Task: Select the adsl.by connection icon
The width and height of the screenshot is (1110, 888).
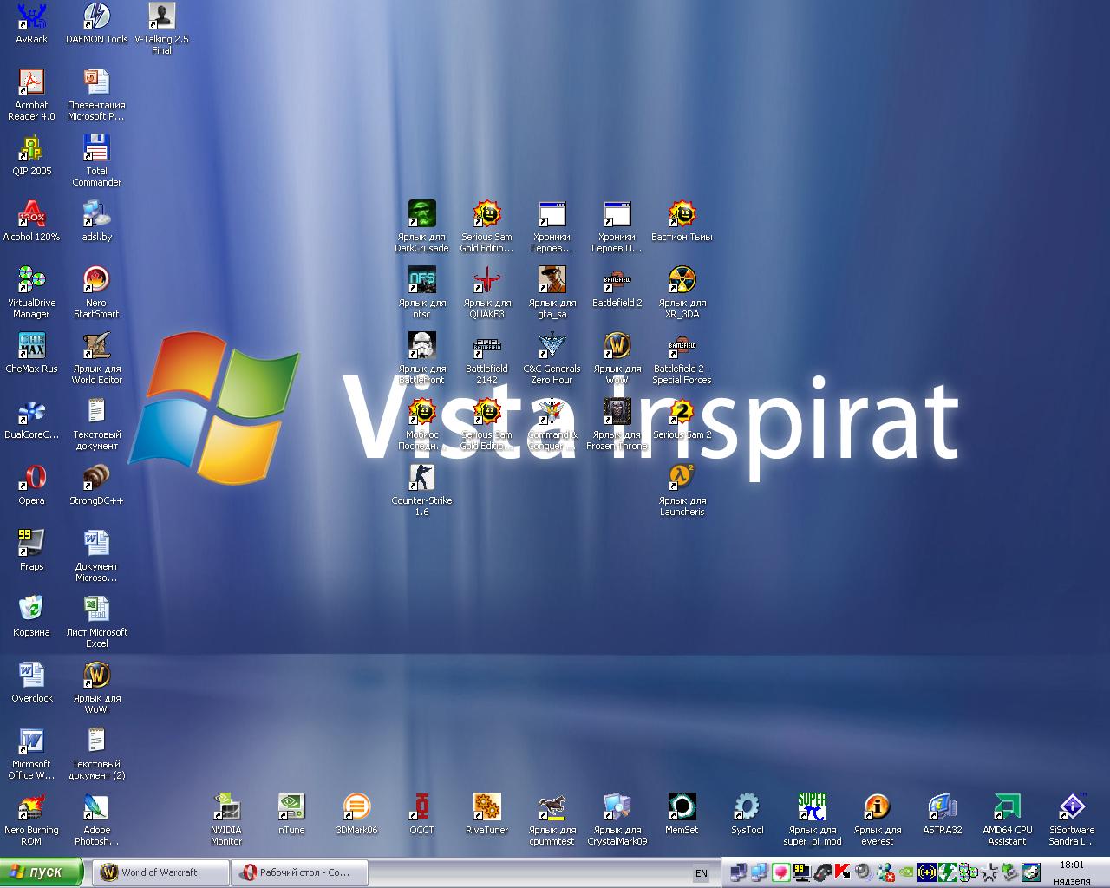Action: click(96, 213)
